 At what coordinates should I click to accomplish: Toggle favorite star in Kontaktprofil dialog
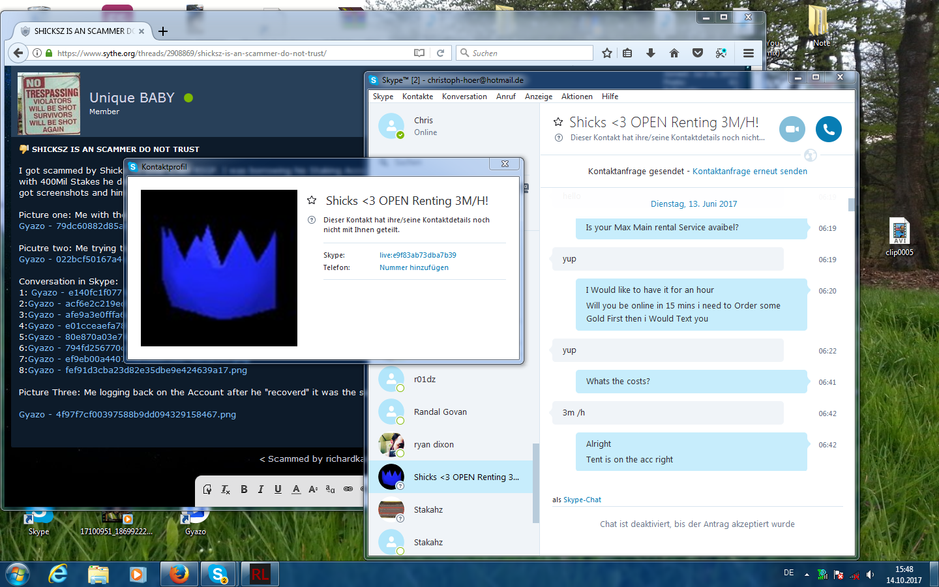click(x=312, y=200)
